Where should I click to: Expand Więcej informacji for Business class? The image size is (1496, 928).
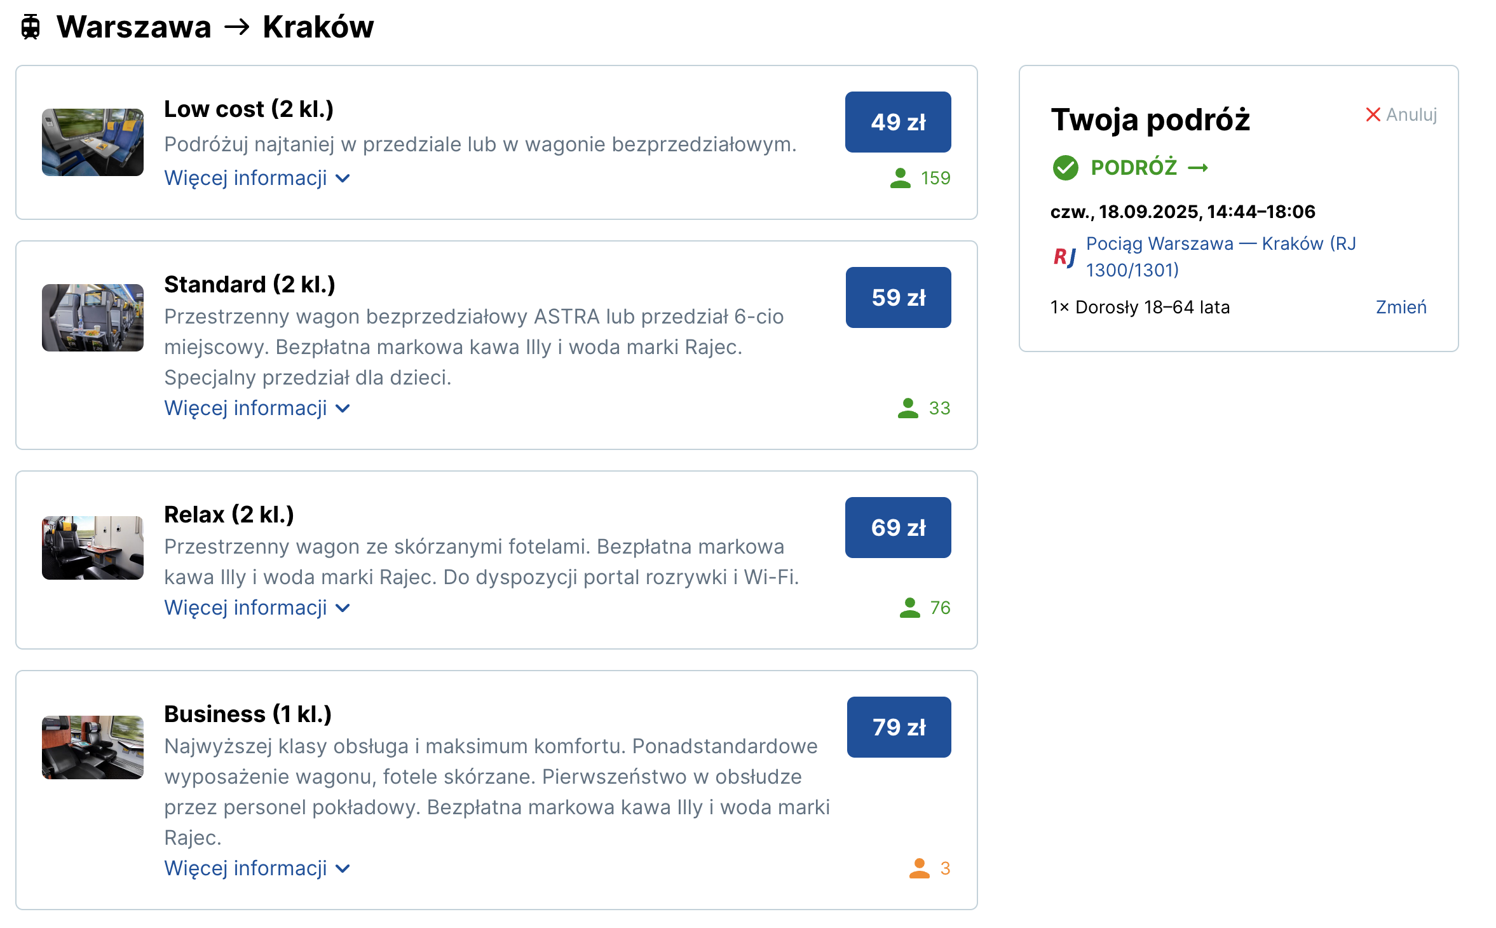pyautogui.click(x=257, y=868)
